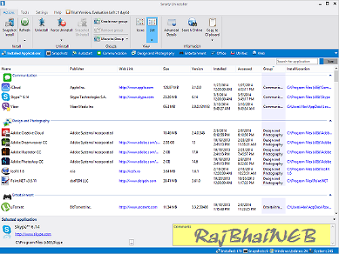Refresh the installed applications list
Screen dimensions: 339x254
click(24, 22)
